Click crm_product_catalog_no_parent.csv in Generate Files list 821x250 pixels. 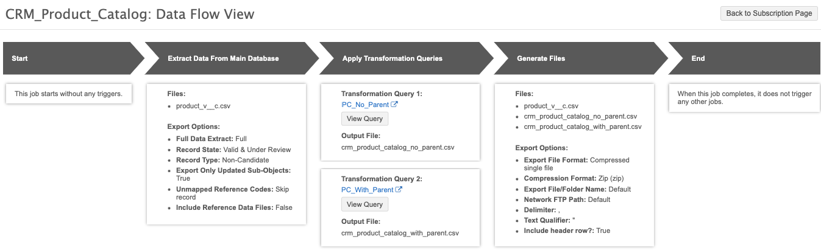pos(580,116)
